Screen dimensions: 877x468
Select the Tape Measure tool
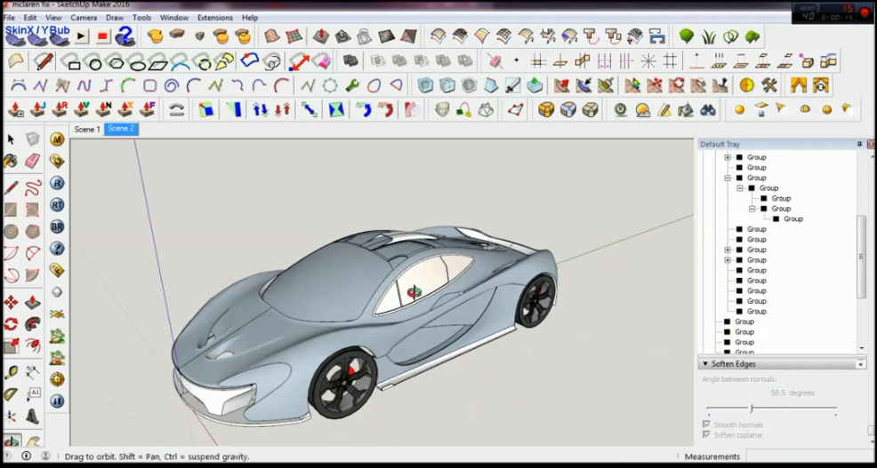pyautogui.click(x=11, y=372)
